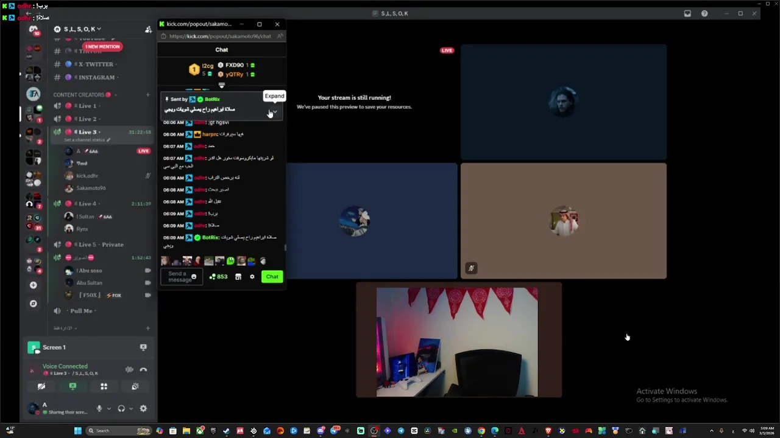Open Discord User Settings gear
The image size is (780, 438).
(143, 409)
